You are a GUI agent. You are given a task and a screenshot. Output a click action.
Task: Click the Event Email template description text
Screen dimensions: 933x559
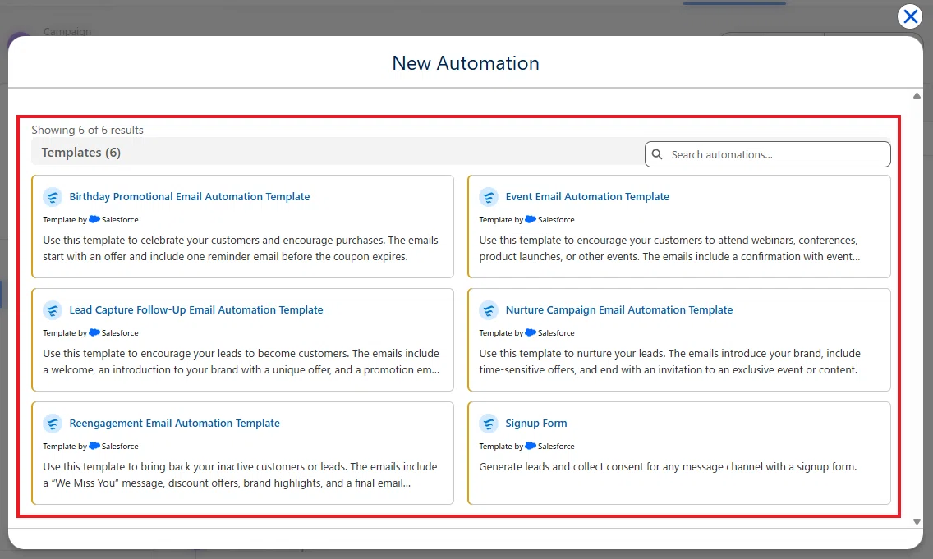[669, 249]
